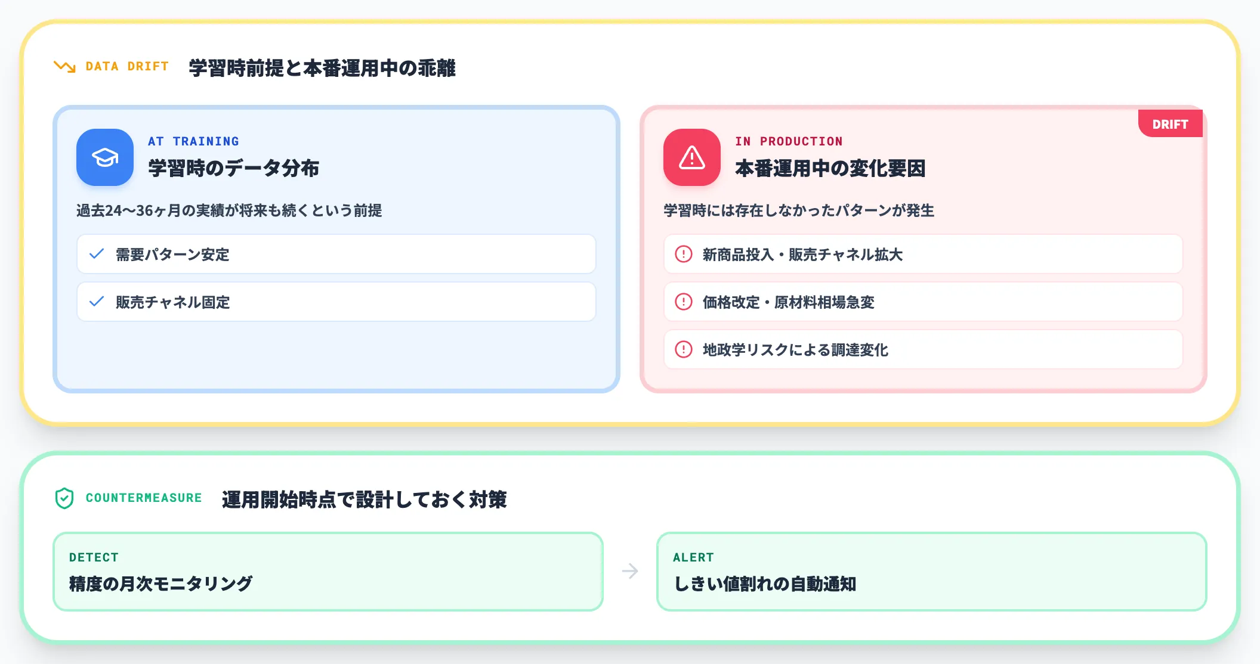Click the DATA DRIFT label
This screenshot has height=664, width=1260.
[127, 66]
